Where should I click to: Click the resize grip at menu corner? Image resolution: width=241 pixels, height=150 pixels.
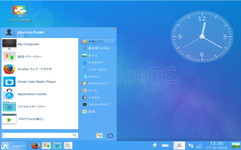(x=114, y=29)
